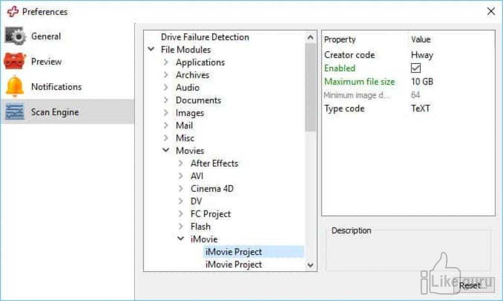
Task: Open the Notifications preferences tab
Action: pos(56,87)
